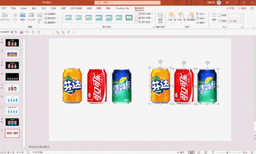
Task: Apply the seventh picture style with dark frame
Action: [x=129, y=18]
